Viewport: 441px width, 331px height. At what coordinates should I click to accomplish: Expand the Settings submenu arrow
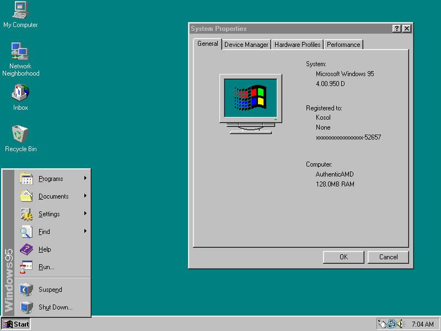(x=85, y=213)
